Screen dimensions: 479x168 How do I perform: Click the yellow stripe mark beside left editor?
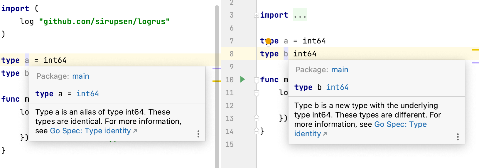point(217,81)
